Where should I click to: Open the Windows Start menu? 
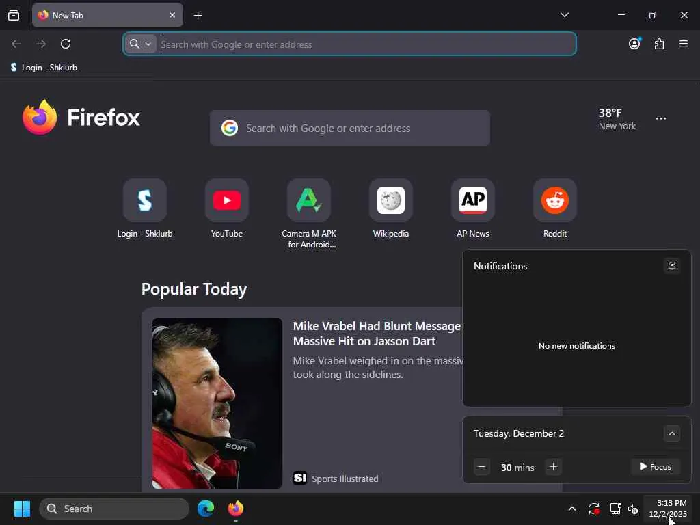click(22, 509)
